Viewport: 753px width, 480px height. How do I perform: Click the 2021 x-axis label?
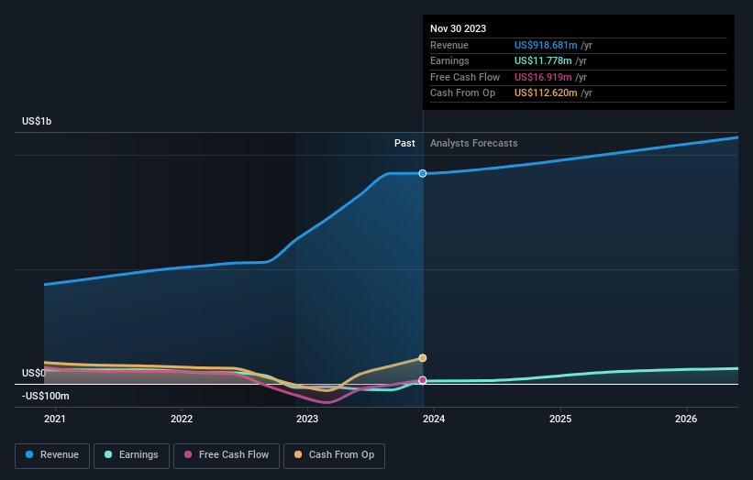point(55,420)
